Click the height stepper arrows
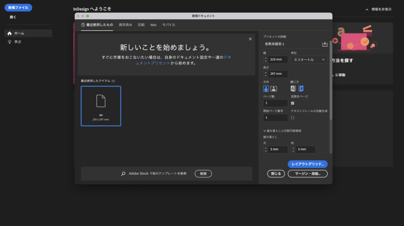The width and height of the screenshot is (404, 226). point(266,74)
